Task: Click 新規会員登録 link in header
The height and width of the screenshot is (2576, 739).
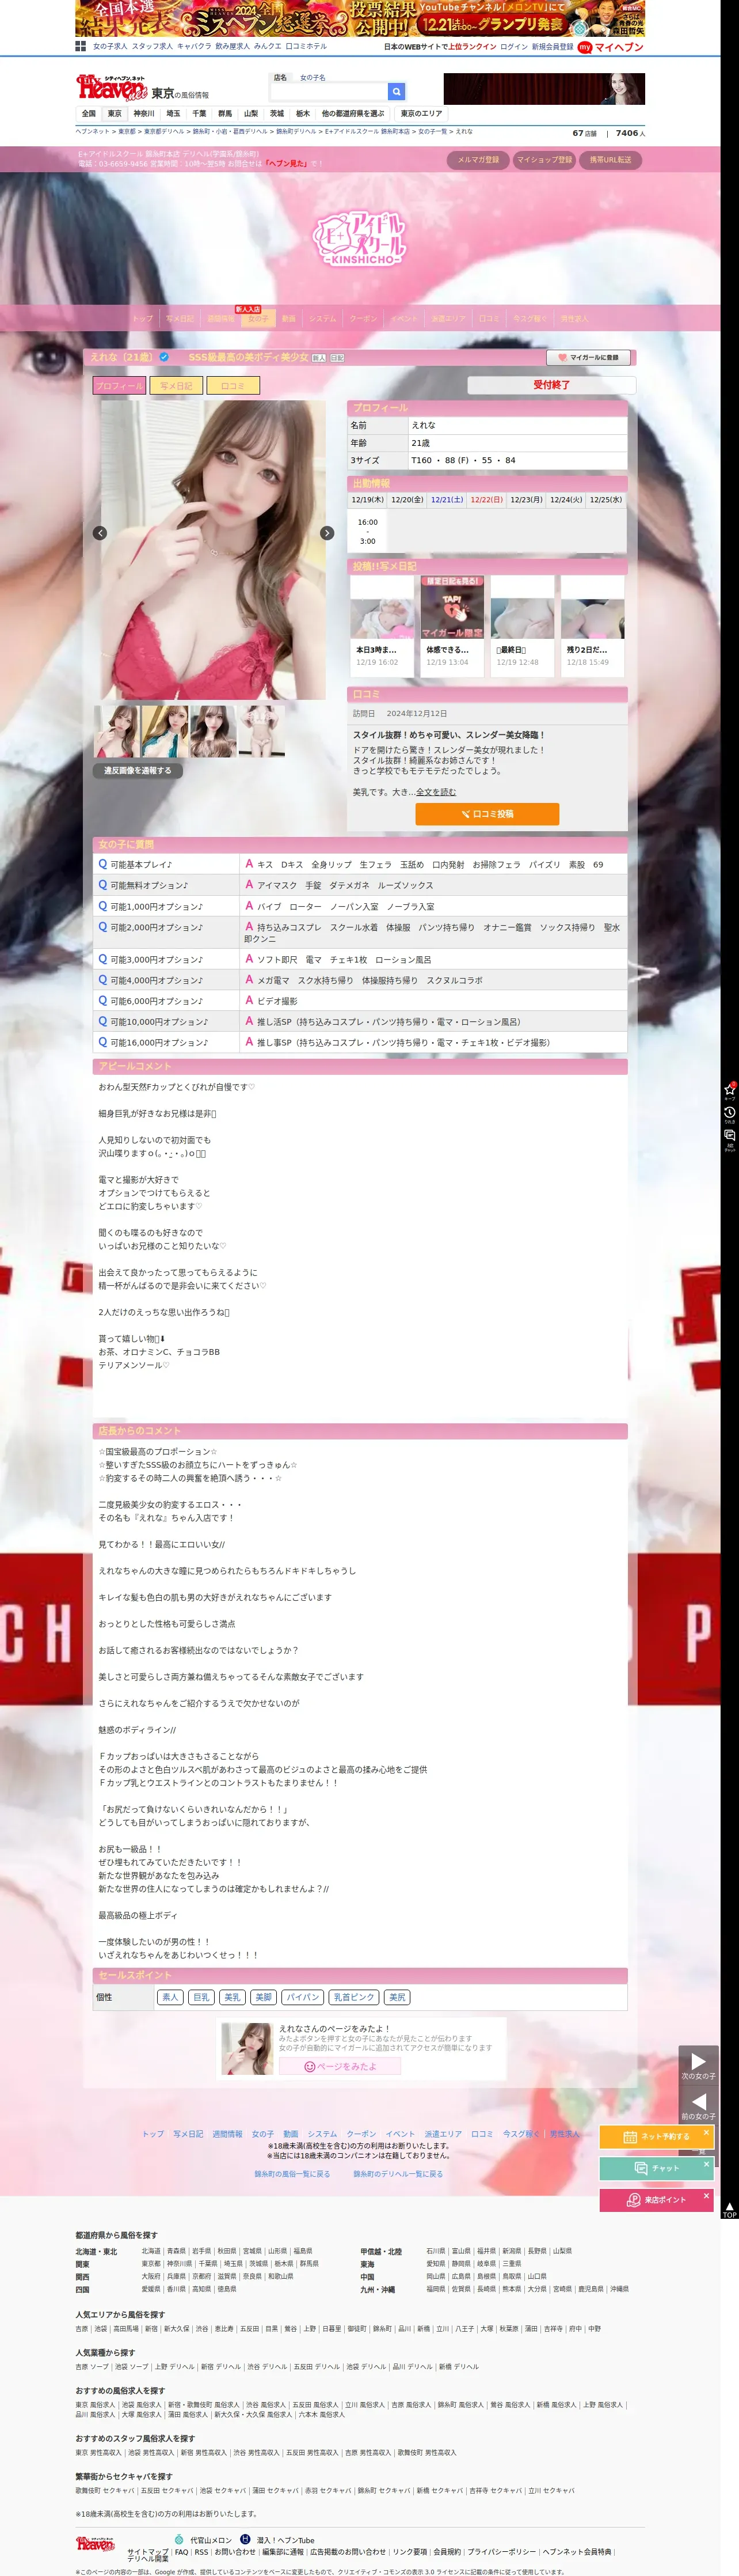Action: point(553,47)
